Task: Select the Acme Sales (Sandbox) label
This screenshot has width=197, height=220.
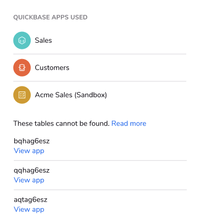Action: pos(71,95)
